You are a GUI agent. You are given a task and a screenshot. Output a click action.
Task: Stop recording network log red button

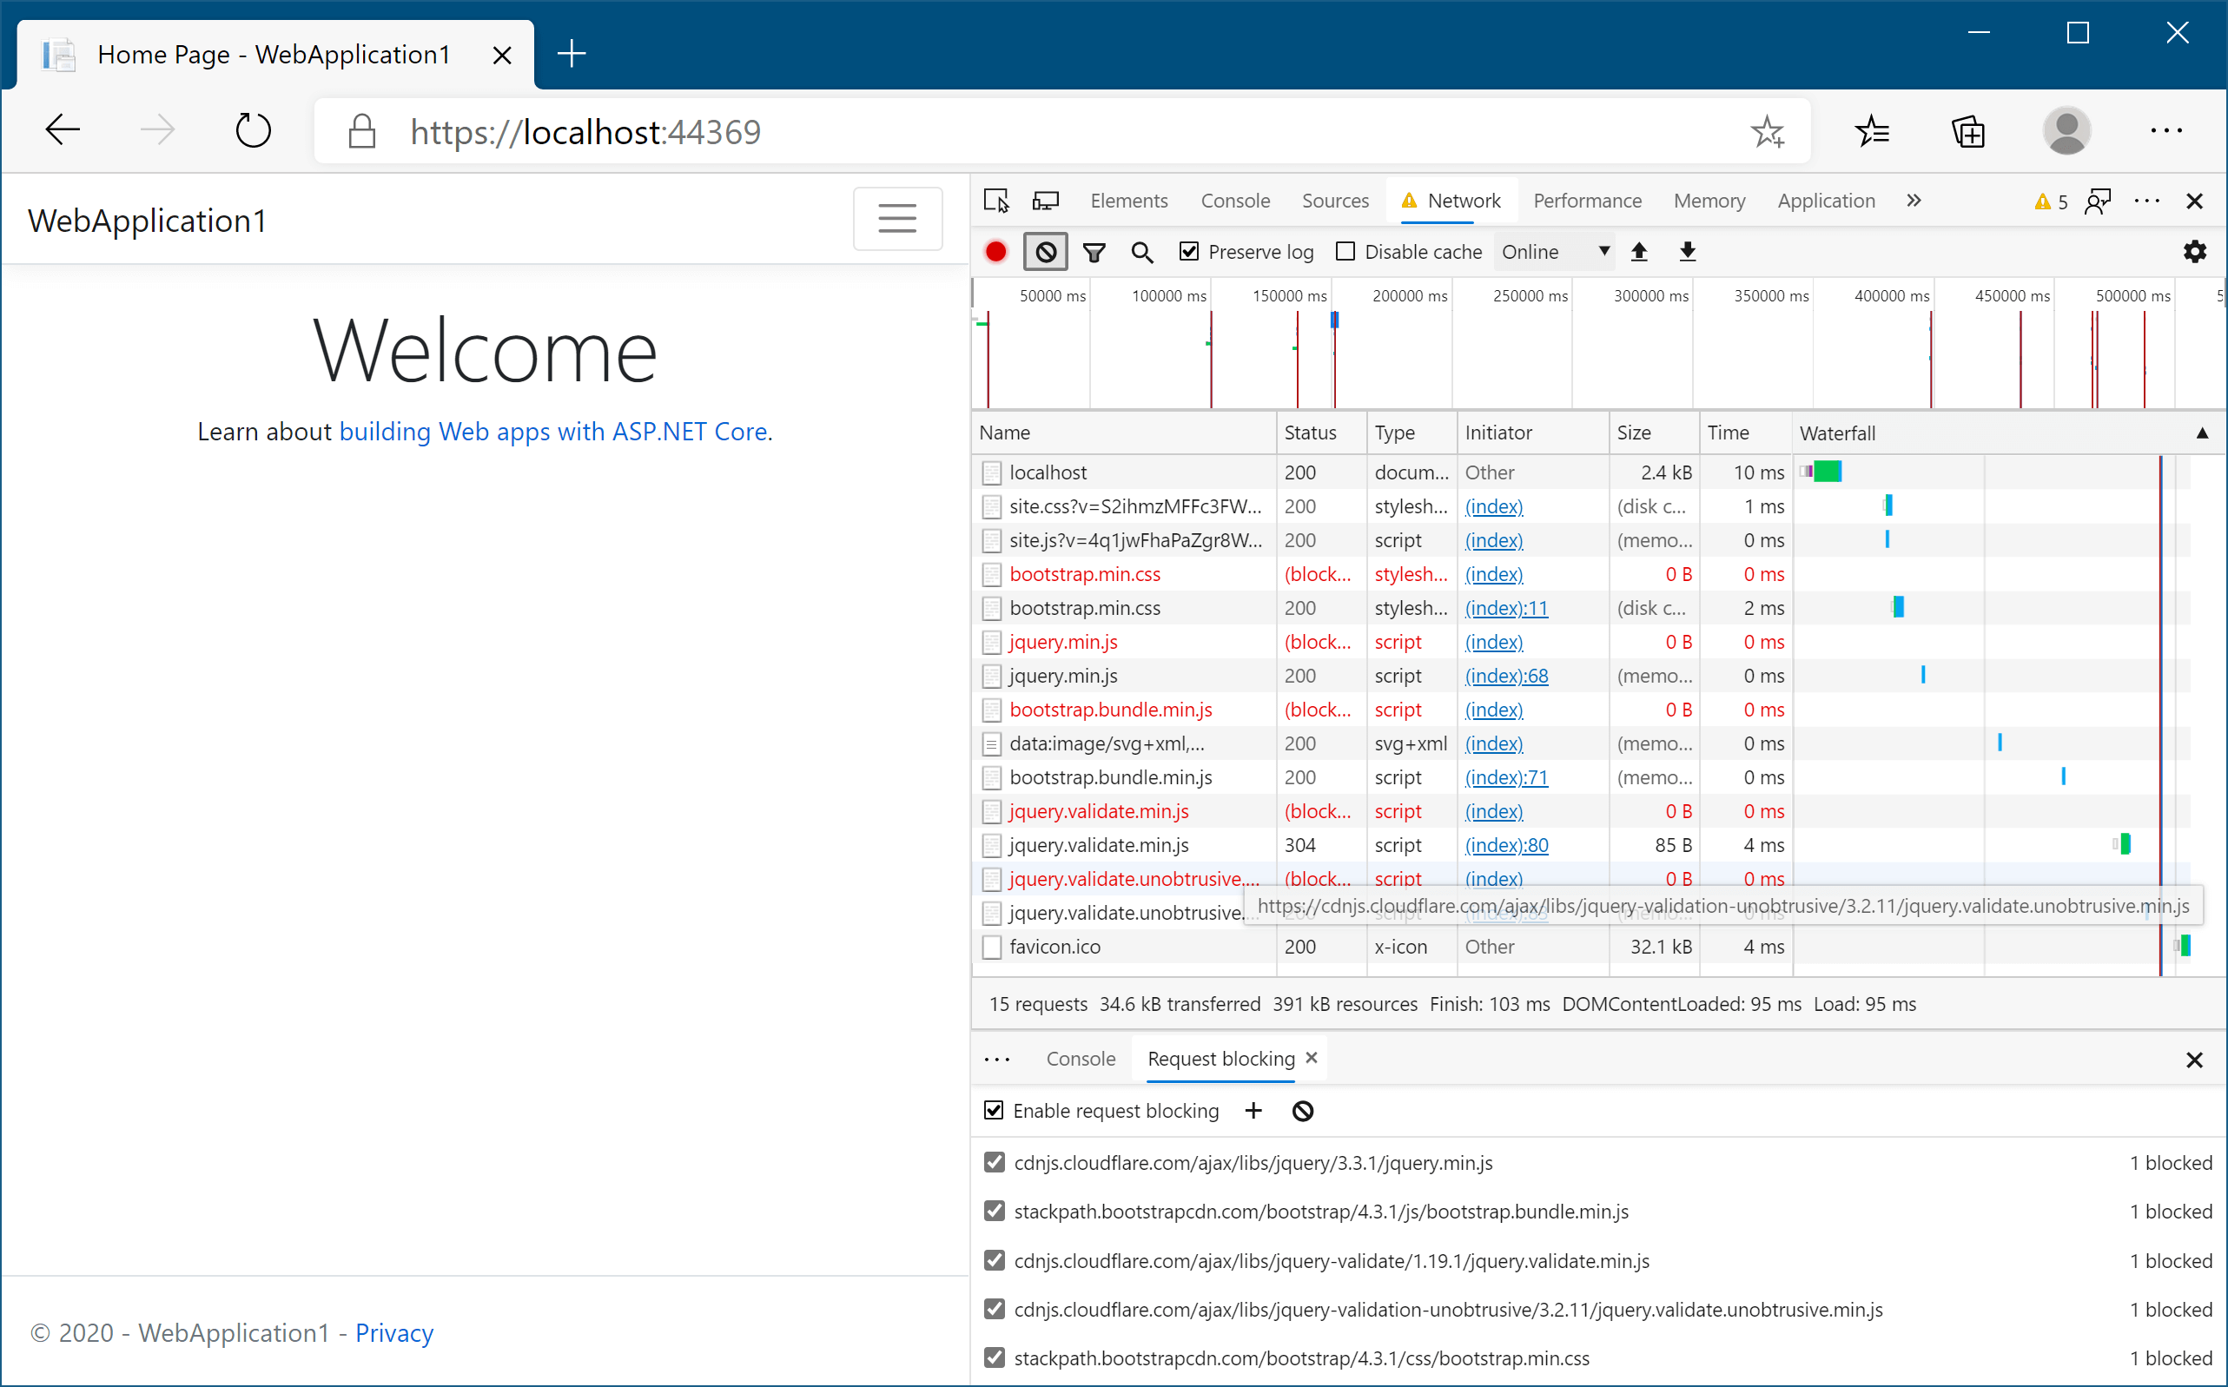click(x=996, y=251)
